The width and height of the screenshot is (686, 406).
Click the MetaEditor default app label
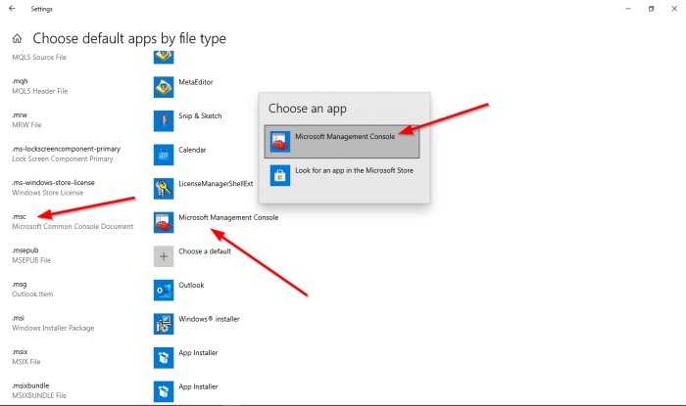pyautogui.click(x=196, y=82)
